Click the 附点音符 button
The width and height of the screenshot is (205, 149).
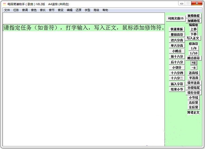pos(193,58)
